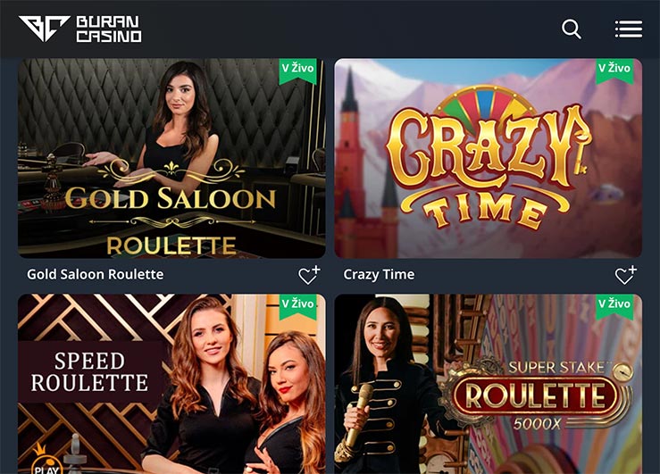
Task: Open the Speed Roulette game thumbnail
Action: click(x=171, y=384)
